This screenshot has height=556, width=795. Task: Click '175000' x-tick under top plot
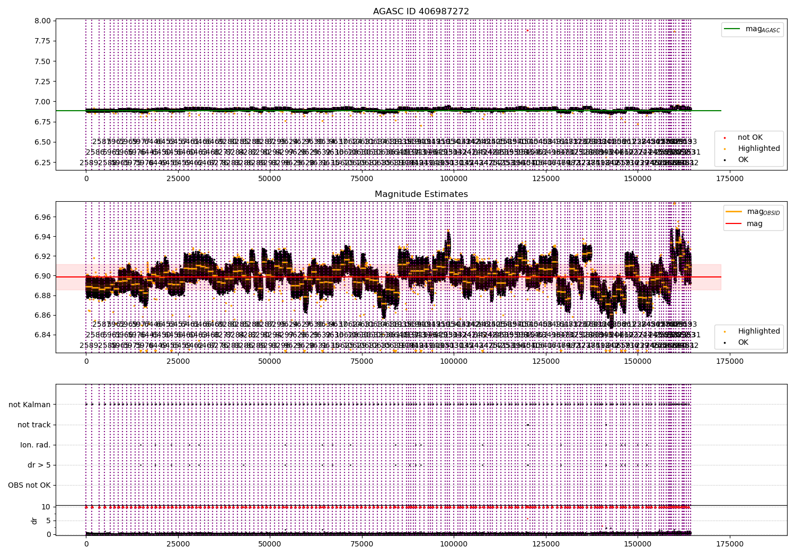pos(729,179)
